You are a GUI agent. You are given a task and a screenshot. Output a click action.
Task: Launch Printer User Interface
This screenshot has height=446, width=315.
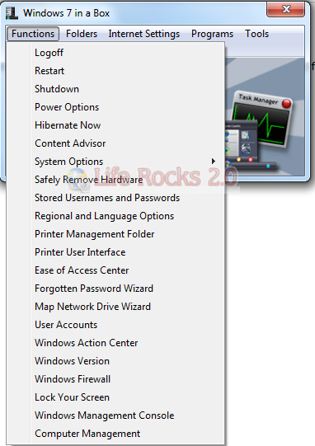click(115, 252)
